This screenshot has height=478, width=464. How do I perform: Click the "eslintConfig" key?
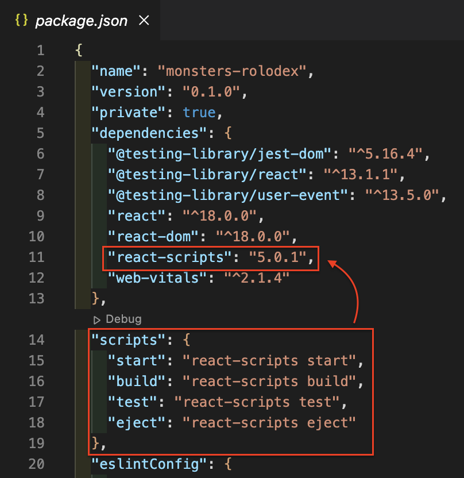[149, 464]
